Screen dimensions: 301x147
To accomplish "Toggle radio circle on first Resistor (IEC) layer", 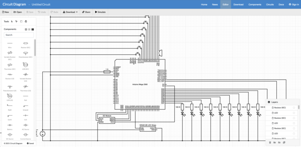I will click(294, 108).
